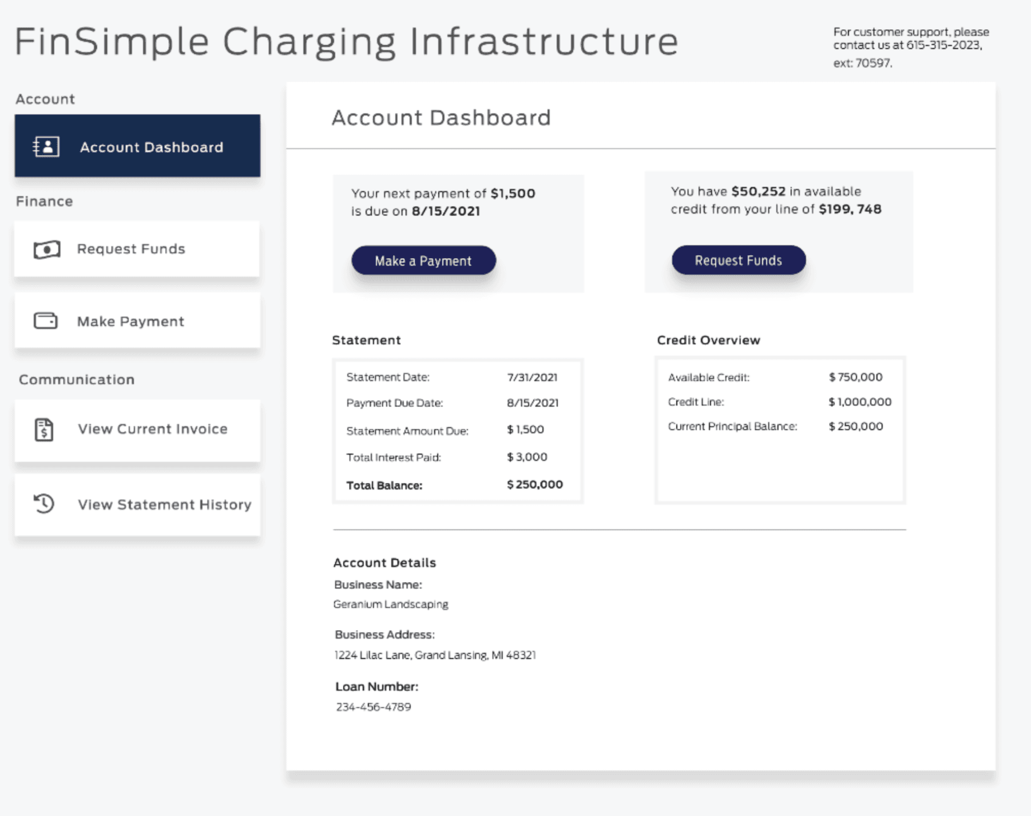Click the Available Credit amount $750,000
The height and width of the screenshot is (816, 1031).
tap(855, 377)
